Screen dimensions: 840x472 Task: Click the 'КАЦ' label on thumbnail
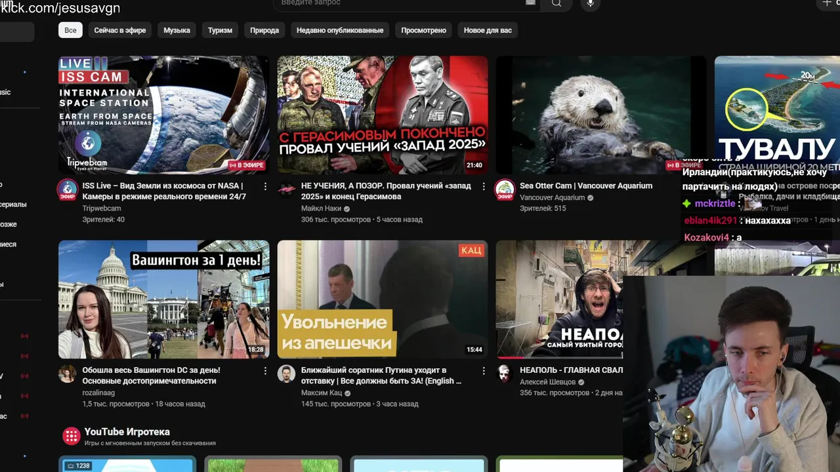(x=471, y=250)
